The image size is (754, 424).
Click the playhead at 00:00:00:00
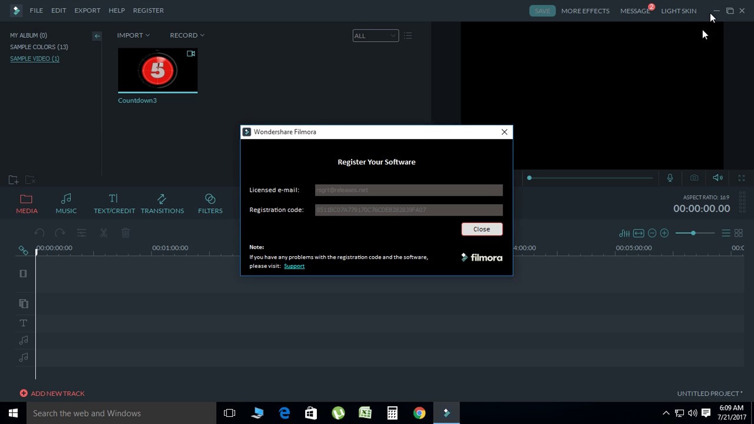coord(36,251)
